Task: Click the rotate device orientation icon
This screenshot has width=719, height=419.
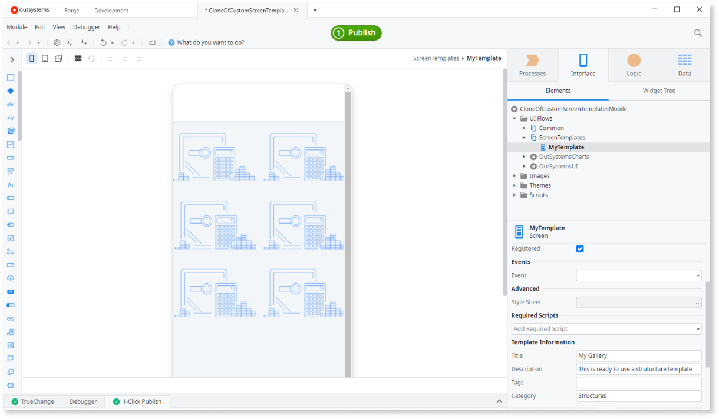Action: click(x=58, y=58)
